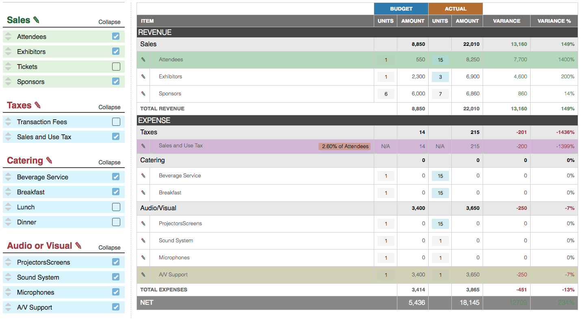
Task: Enable the Tickets checkbox
Action: (116, 67)
